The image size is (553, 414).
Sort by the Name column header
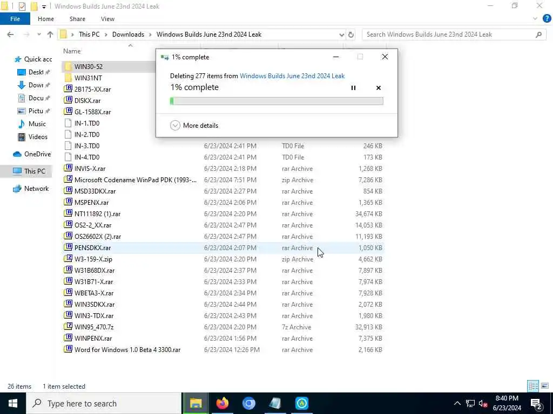[x=72, y=51]
